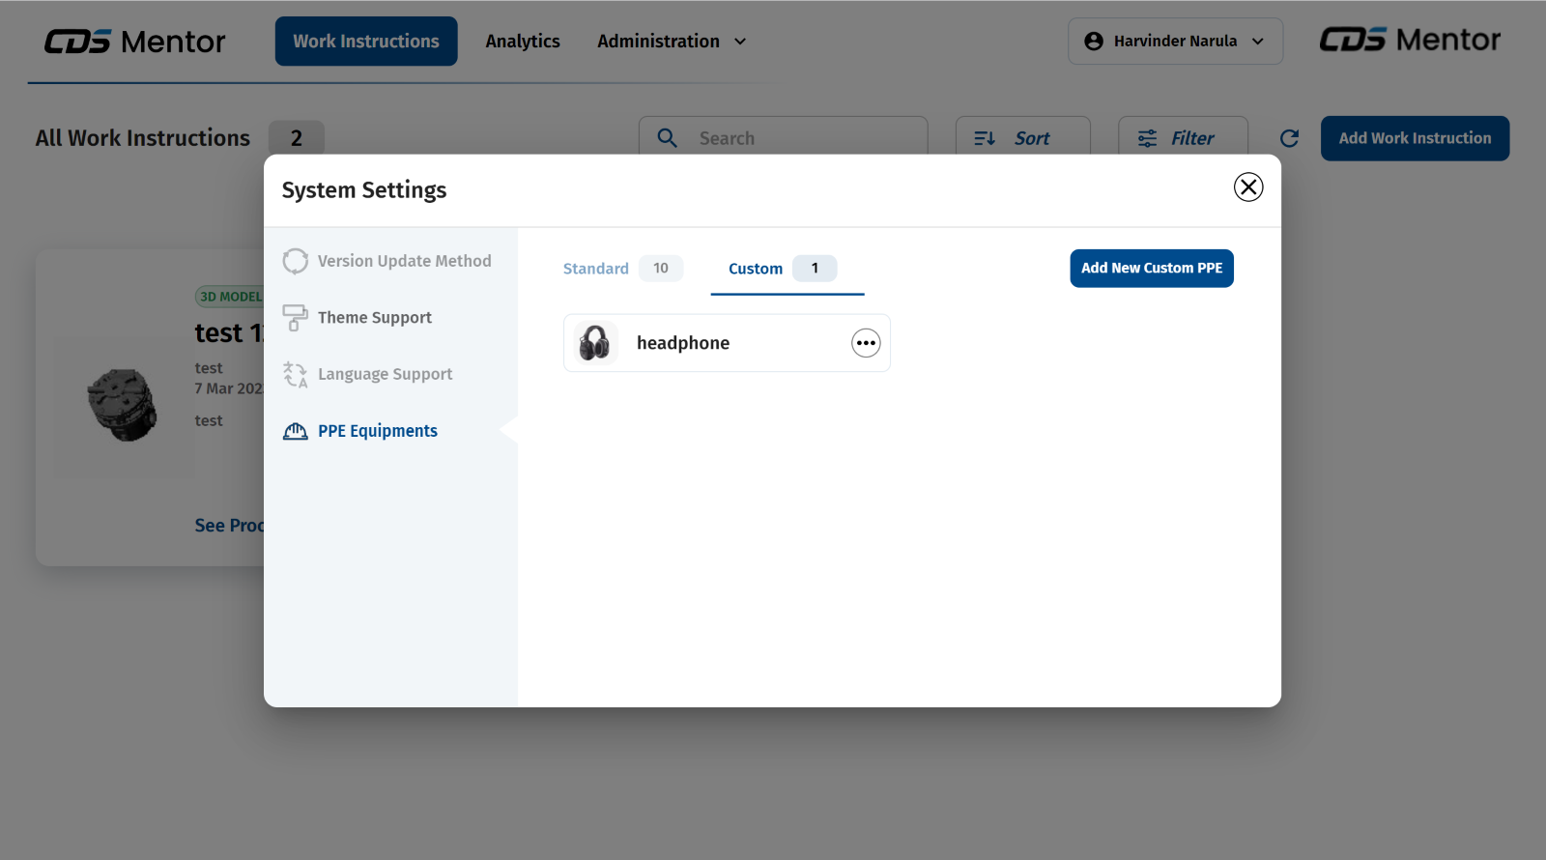Click the headphone PPE thumbnail image
Screen dimensions: 1546x860
point(595,343)
